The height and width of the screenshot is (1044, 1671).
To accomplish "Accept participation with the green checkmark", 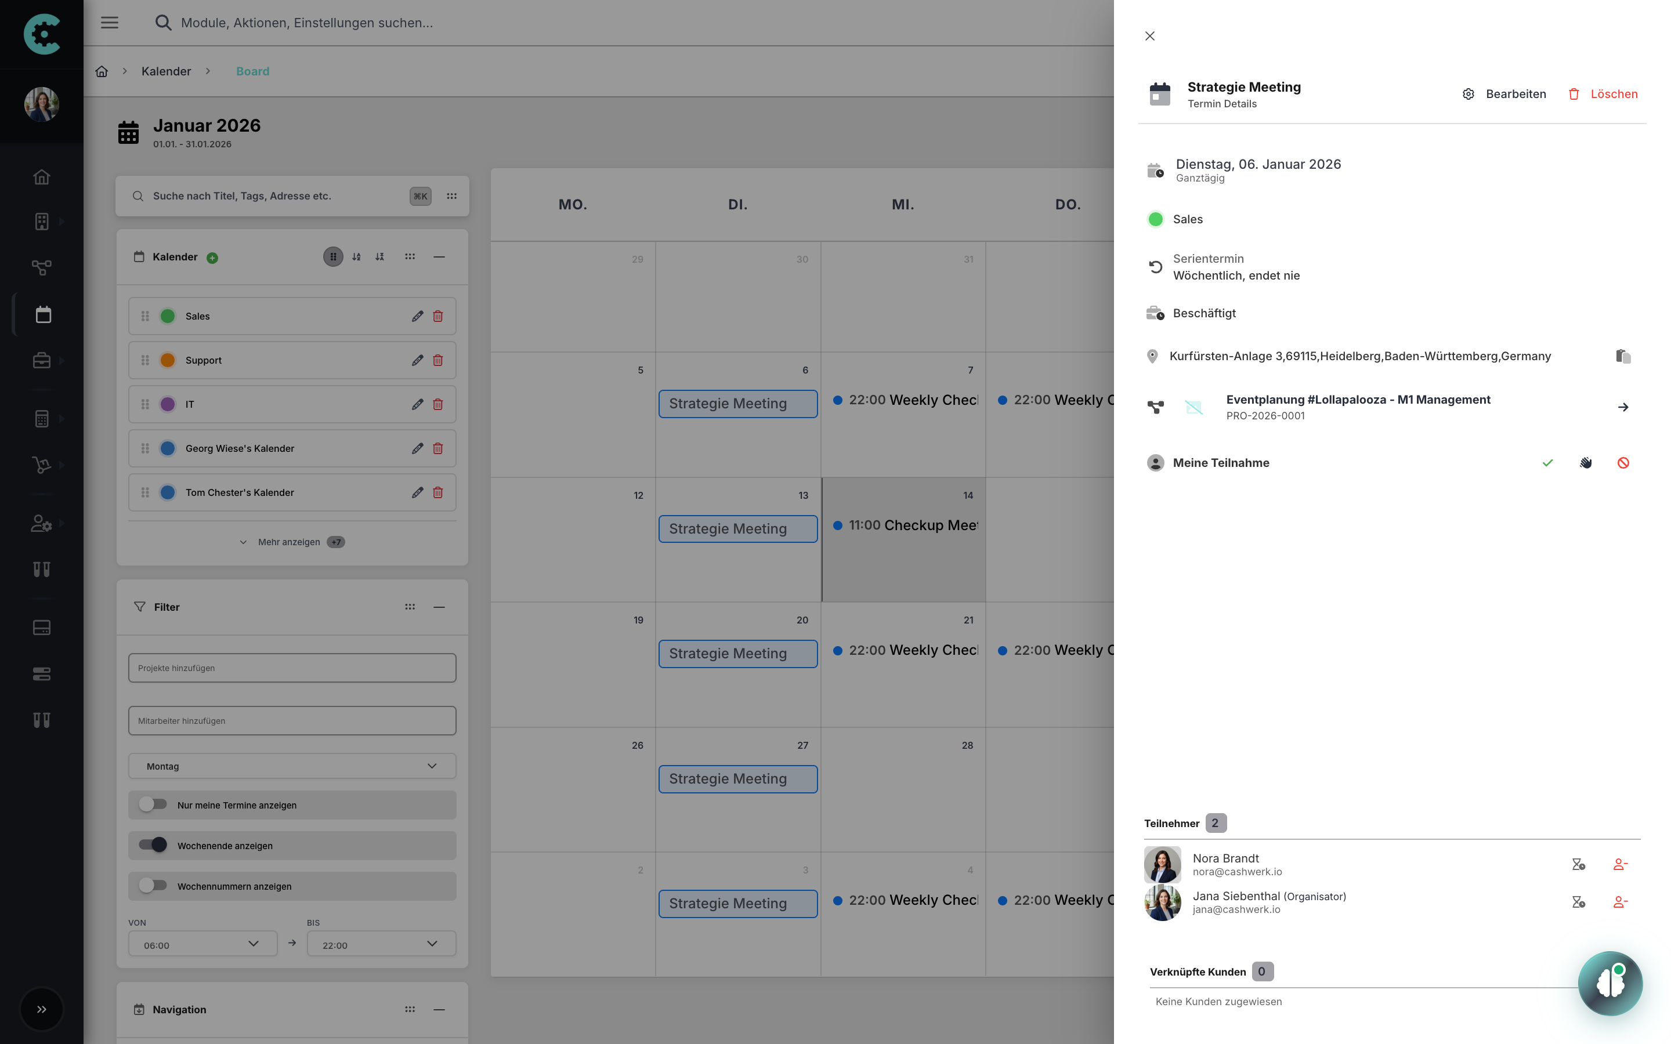I will (x=1547, y=463).
